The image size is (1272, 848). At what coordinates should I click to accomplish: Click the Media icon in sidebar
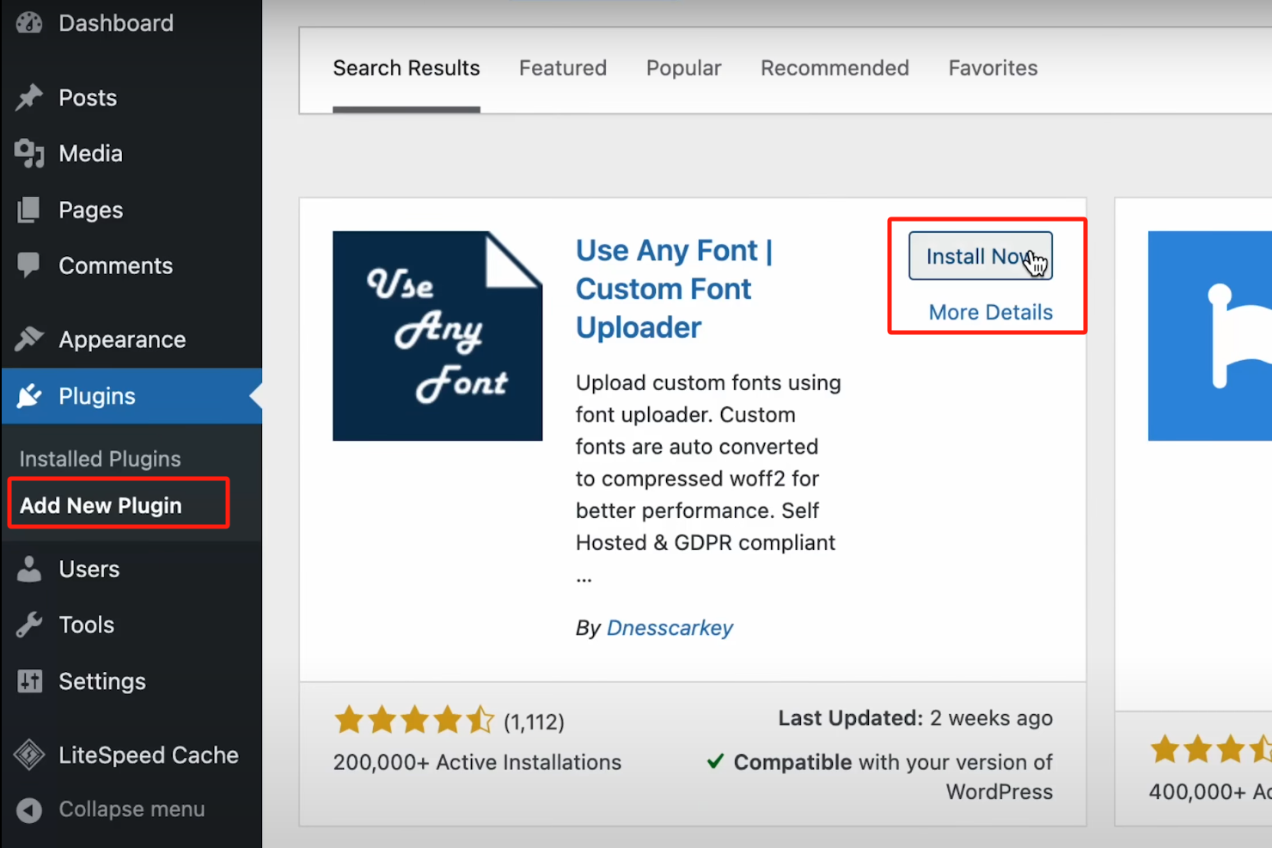29,154
